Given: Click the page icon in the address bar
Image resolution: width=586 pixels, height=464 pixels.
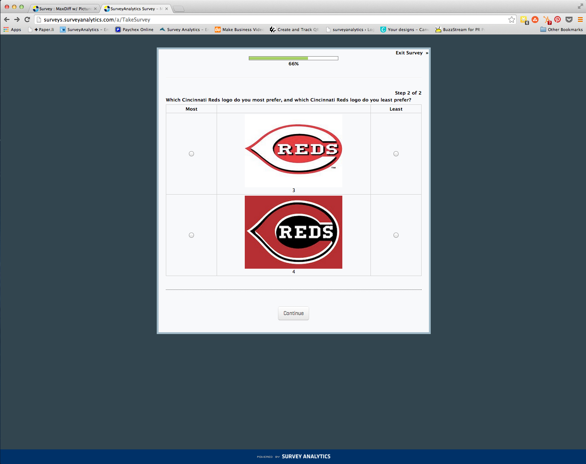Looking at the screenshot, I should [39, 20].
